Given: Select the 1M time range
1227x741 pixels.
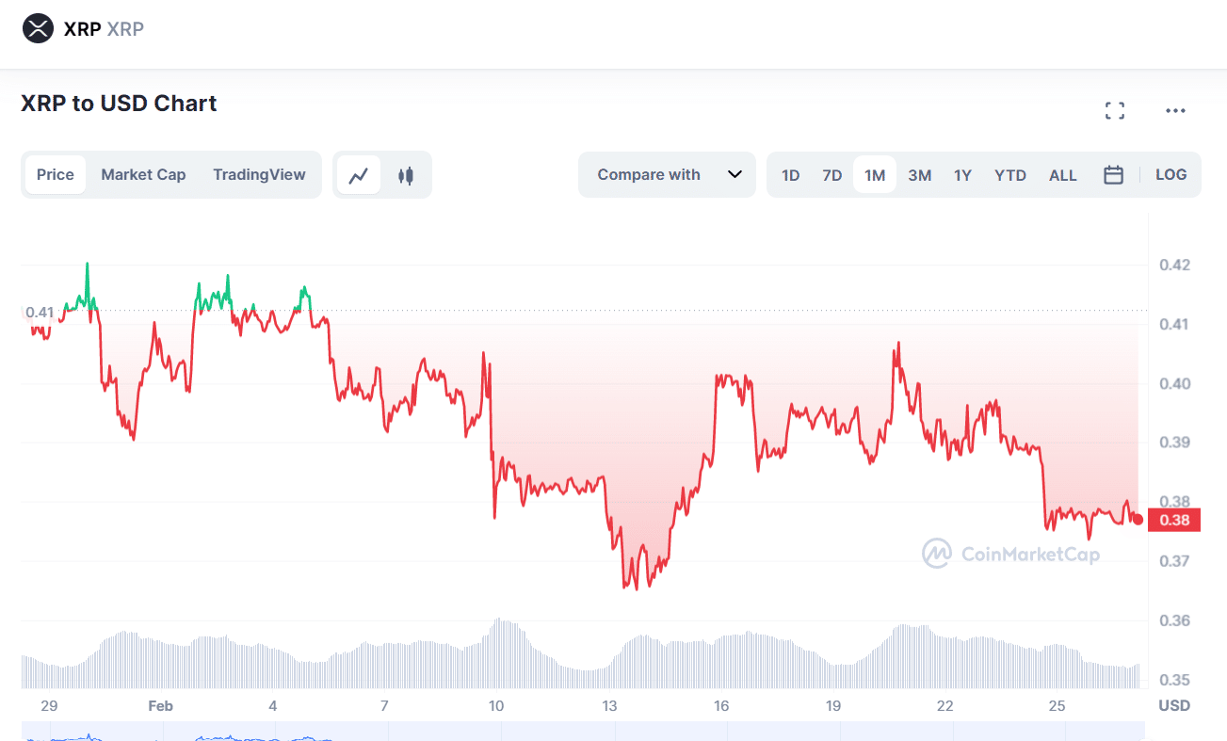Looking at the screenshot, I should pos(875,175).
